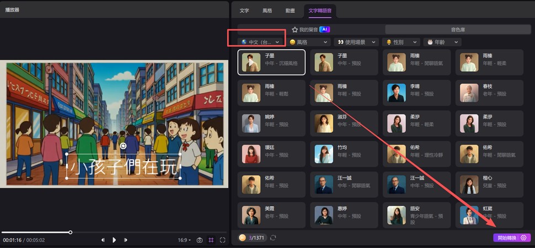Step back to the previous frame
Image resolution: width=535 pixels, height=248 pixels.
(x=103, y=240)
